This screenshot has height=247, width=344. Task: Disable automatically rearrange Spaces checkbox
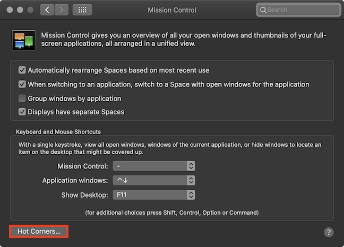(x=22, y=70)
